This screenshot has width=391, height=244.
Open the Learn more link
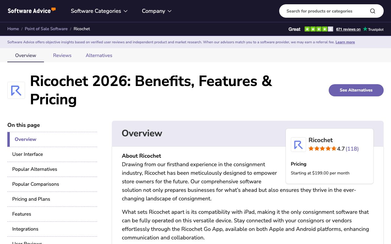point(345,42)
